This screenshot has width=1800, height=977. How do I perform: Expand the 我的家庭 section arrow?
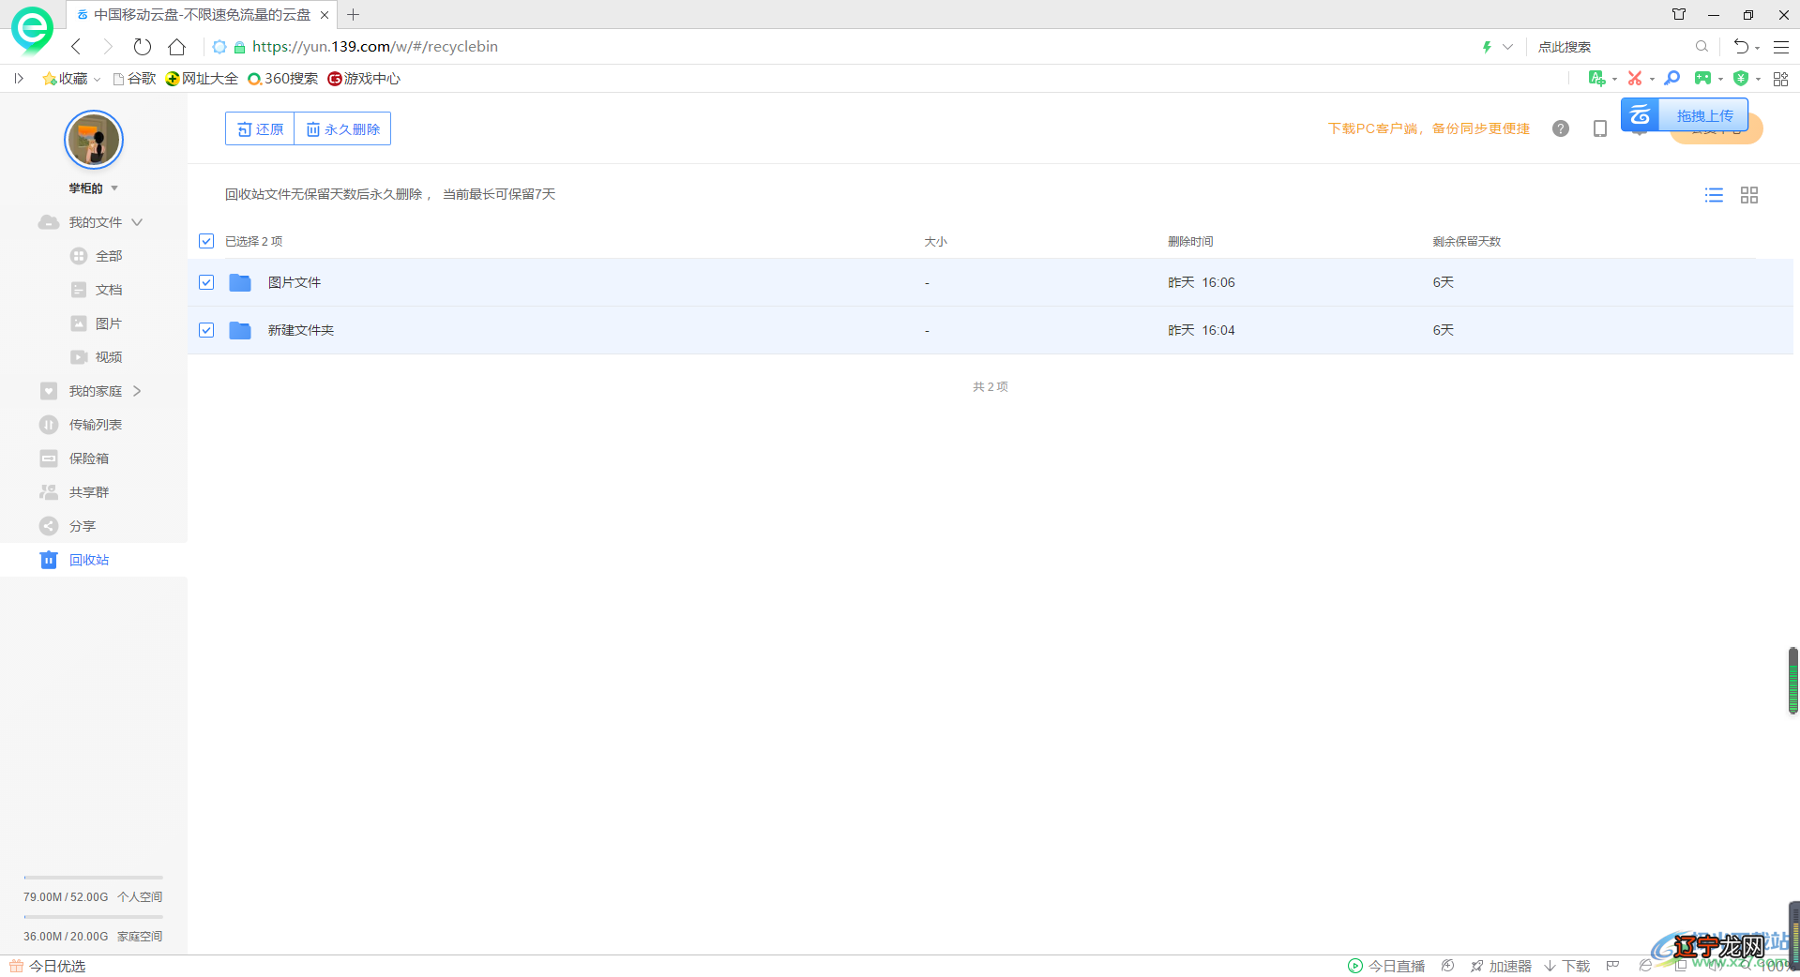click(137, 392)
